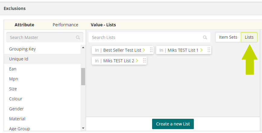Focus the Search Lists input field
This screenshot has width=262, height=133.
pyautogui.click(x=149, y=37)
